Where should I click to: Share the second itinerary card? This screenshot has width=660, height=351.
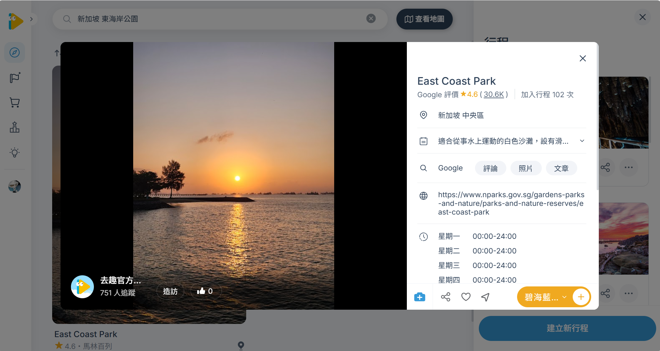605,293
